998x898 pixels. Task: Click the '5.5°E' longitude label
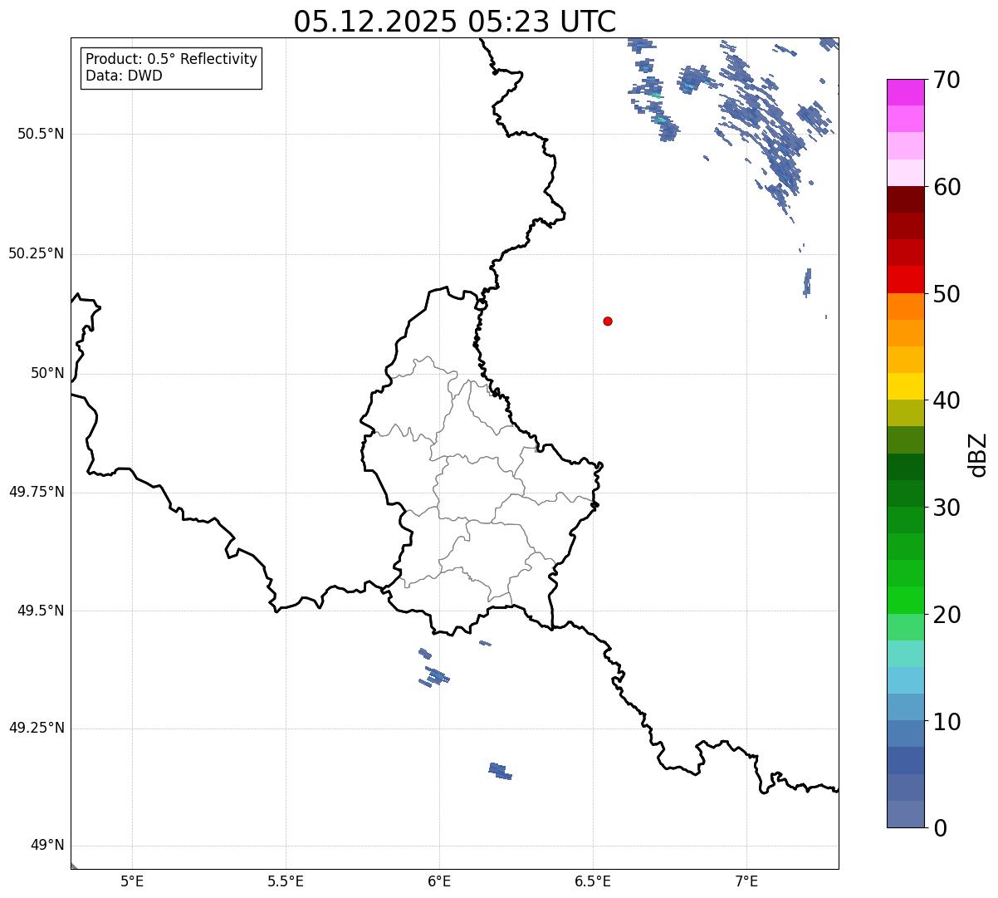[286, 881]
